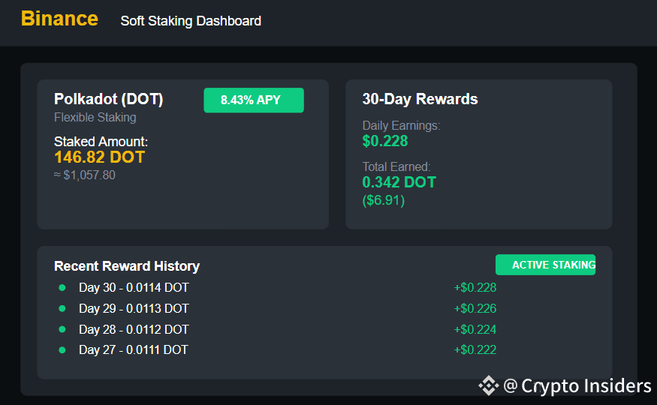Click the Soft Staking Dashboard title
The width and height of the screenshot is (657, 405).
pyautogui.click(x=191, y=21)
